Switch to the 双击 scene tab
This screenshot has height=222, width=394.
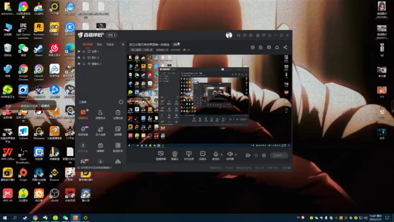point(99,44)
